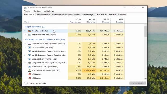Click the 0,2 Mo/s disk cell for CCleaner
Viewport: 167px width, 94px height.
103,78
